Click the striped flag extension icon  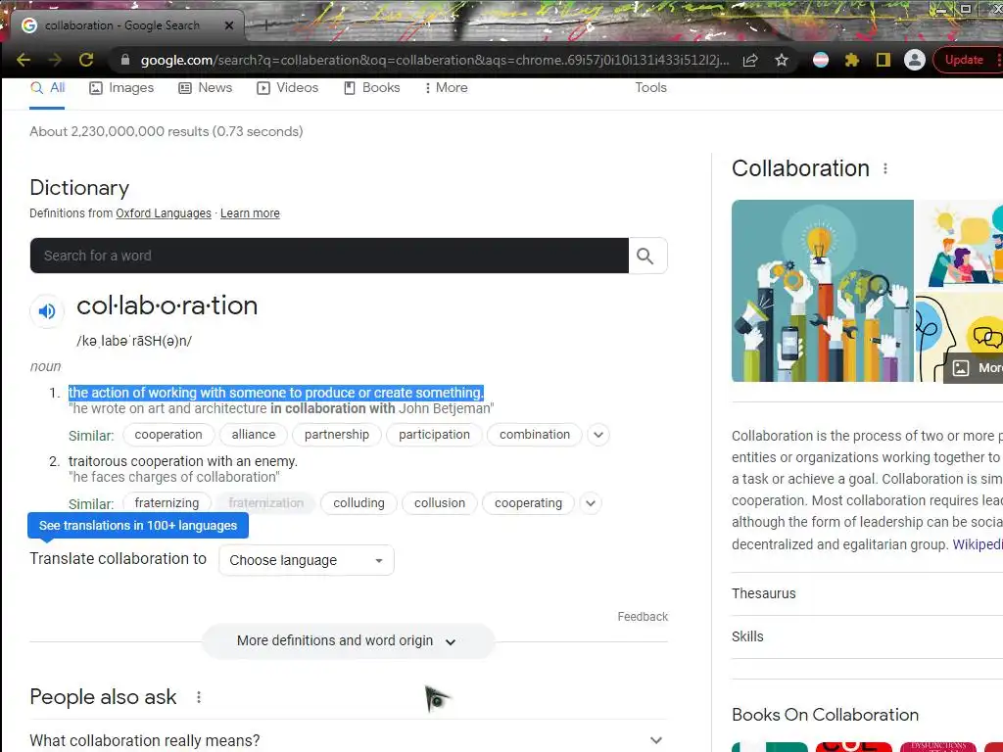click(821, 60)
